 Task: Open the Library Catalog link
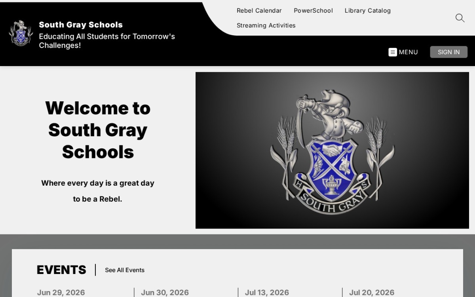coord(368,11)
